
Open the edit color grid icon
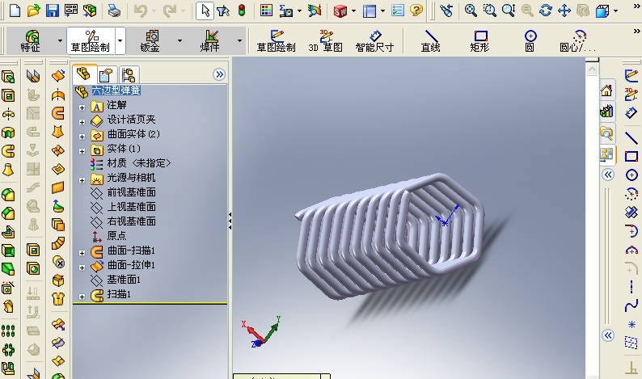[x=266, y=11]
